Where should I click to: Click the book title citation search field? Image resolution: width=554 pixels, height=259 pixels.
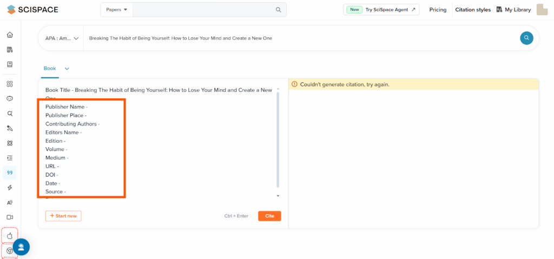(x=301, y=38)
